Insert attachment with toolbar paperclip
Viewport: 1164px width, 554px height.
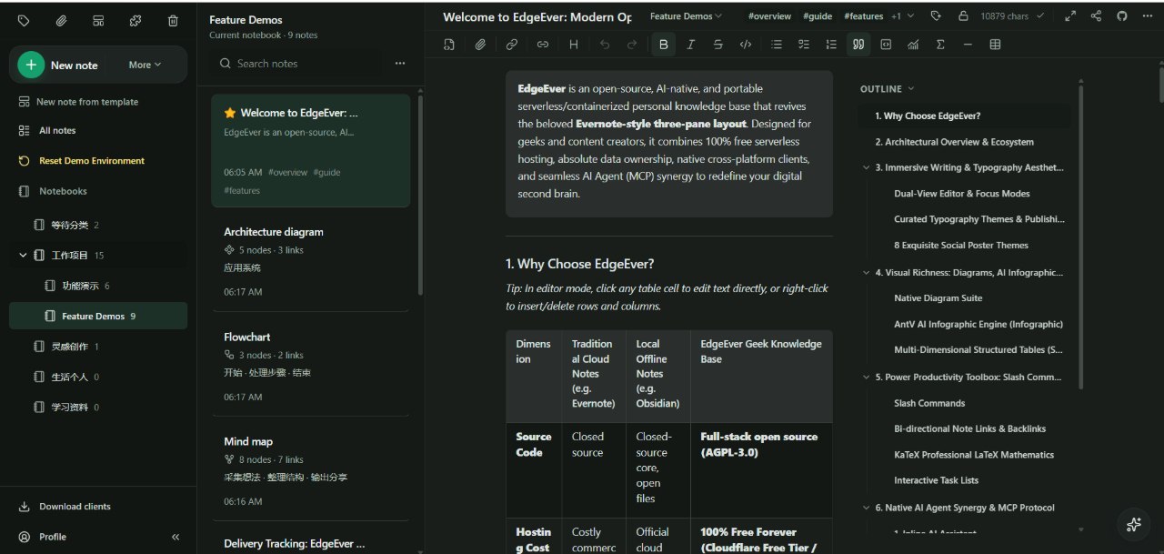click(480, 45)
